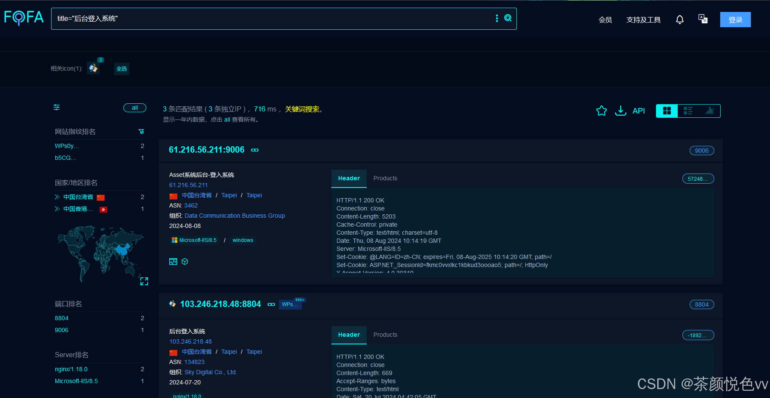Click the search magnifier icon
The image size is (770, 398).
click(x=508, y=18)
